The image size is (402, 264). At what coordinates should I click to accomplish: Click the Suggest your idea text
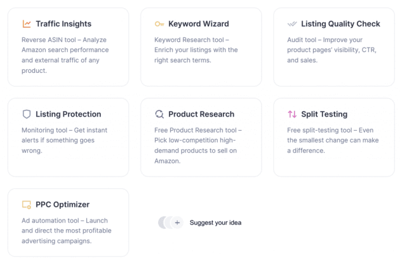[215, 223]
